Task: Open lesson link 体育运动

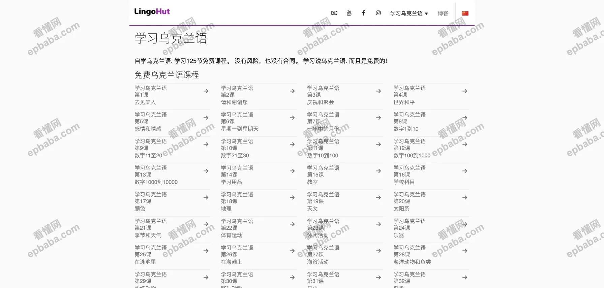Action: click(x=232, y=235)
